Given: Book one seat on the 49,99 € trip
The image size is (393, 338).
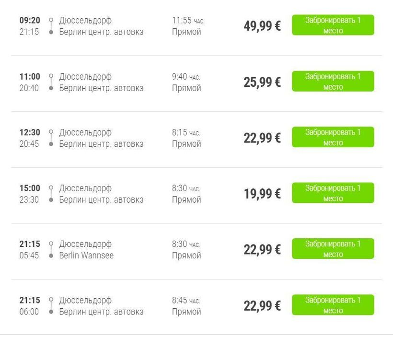Looking at the screenshot, I should (333, 25).
